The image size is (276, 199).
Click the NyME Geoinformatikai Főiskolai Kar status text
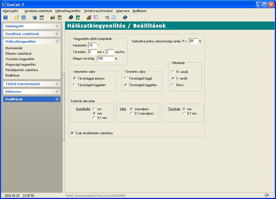(96, 196)
